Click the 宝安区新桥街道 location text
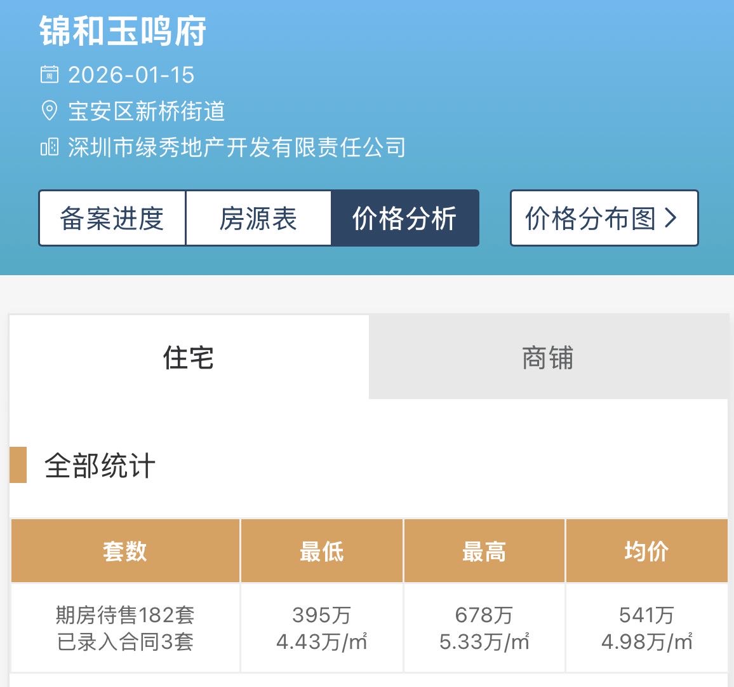This screenshot has height=687, width=734. (147, 111)
